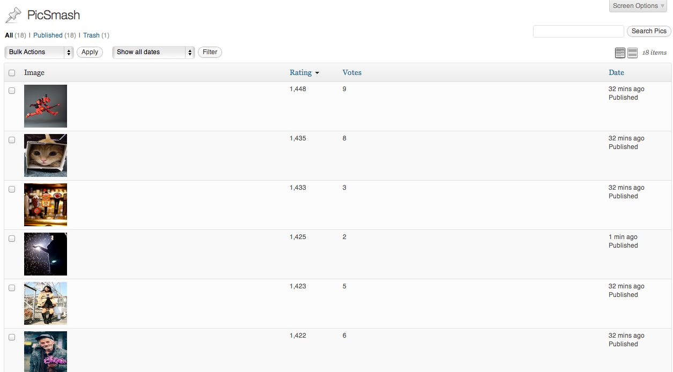Sort by the Rating column header
The width and height of the screenshot is (673, 372).
coord(300,72)
